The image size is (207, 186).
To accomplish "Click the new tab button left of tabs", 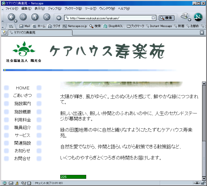I will [4, 32].
